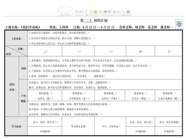Click the 星期 label in the diagonal header
The width and height of the screenshot is (186, 139).
click(x=20, y=49)
